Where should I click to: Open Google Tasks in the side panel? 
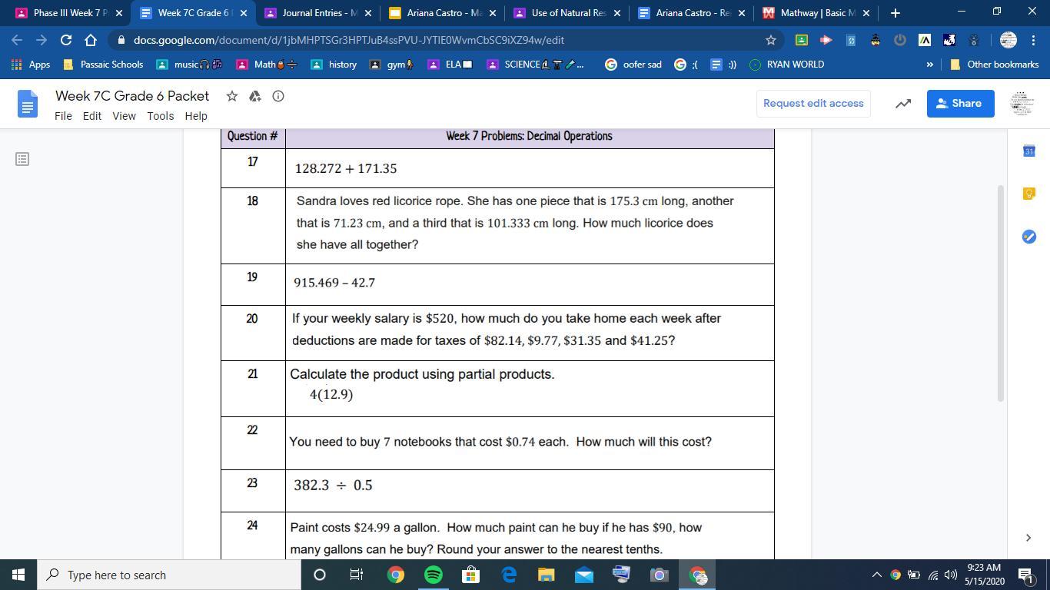(1029, 237)
